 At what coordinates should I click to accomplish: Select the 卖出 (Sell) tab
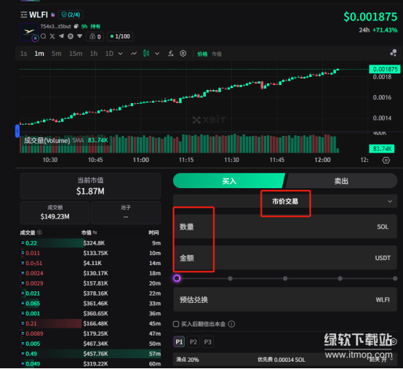pyautogui.click(x=341, y=181)
